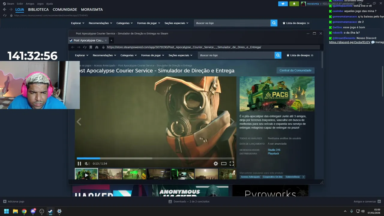Expand Explorar dropdown in main Steam window
This screenshot has width=384, height=216.
click(x=78, y=23)
